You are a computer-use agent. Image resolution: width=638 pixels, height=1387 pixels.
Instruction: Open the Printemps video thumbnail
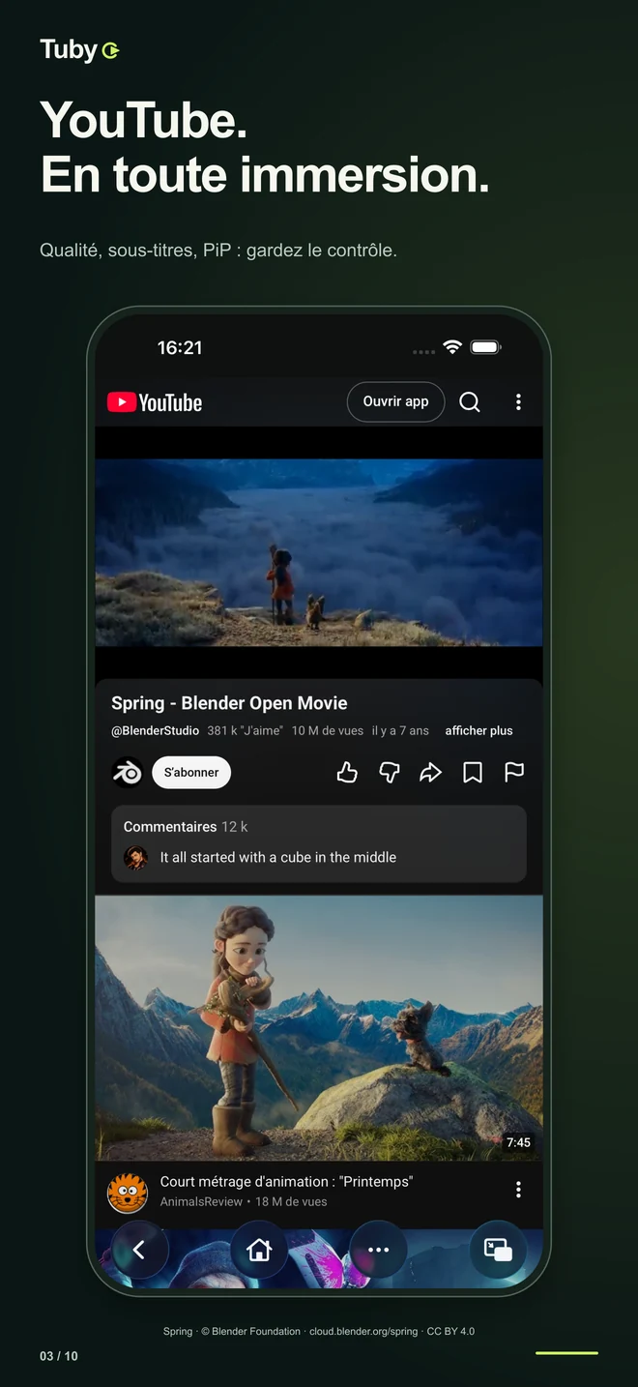click(319, 1028)
